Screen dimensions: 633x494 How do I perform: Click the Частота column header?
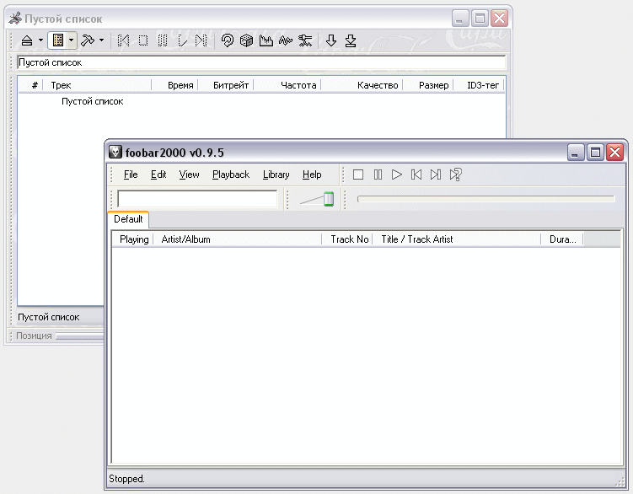(287, 85)
